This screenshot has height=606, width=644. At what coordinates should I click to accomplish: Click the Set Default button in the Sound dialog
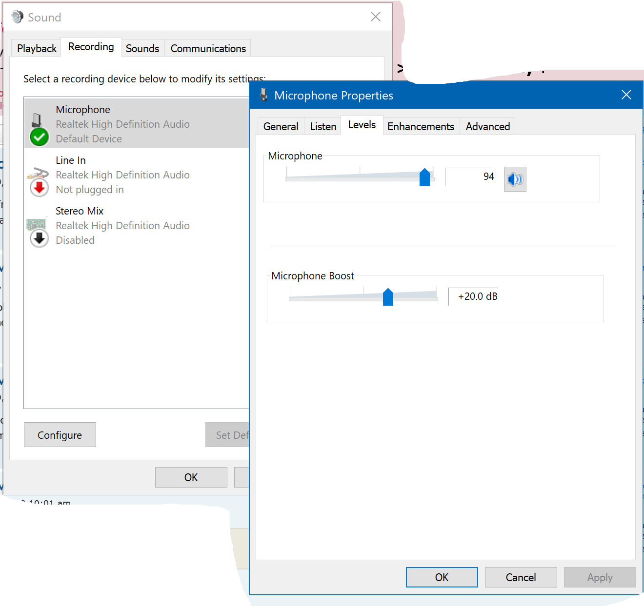[x=227, y=435]
